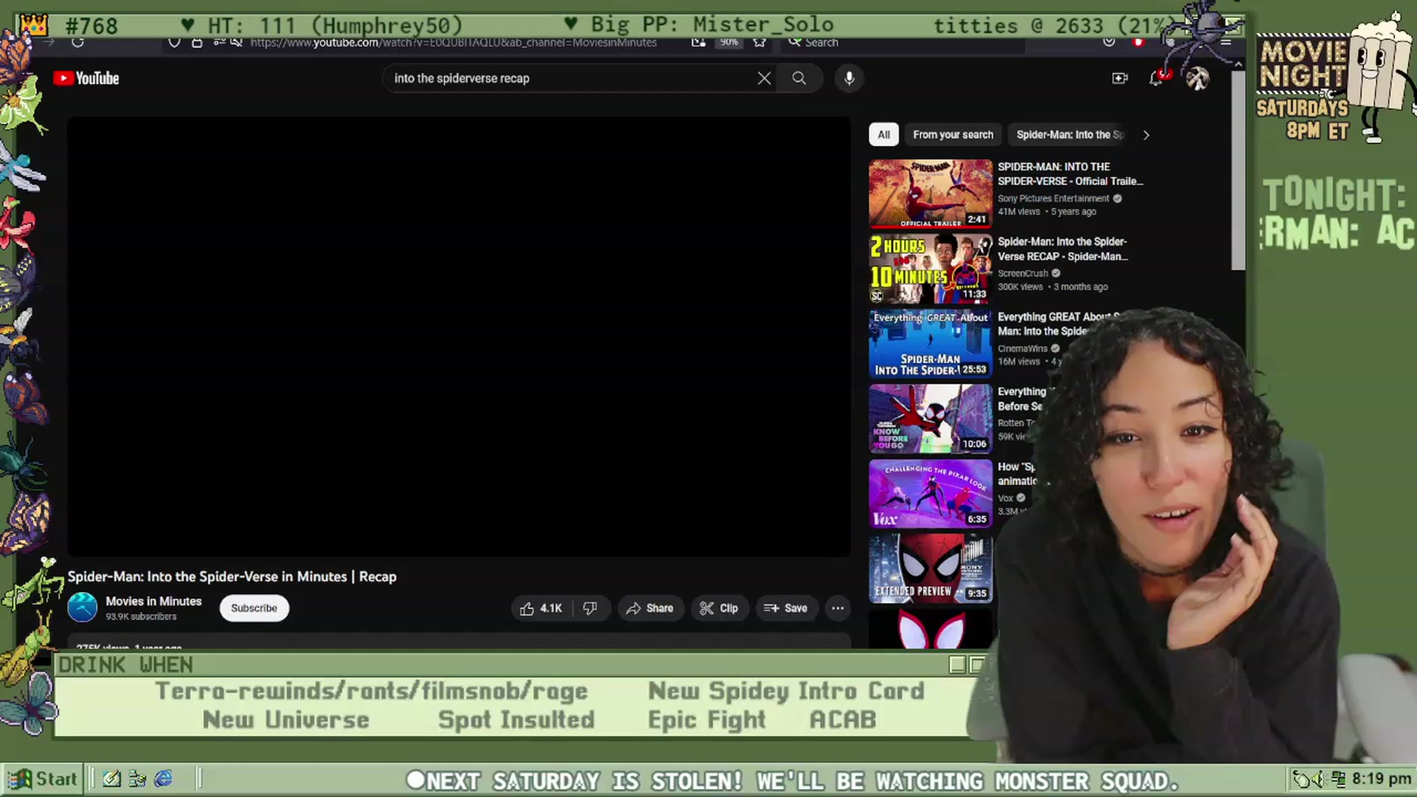Launch Internet Explorer from the taskbar
This screenshot has height=797, width=1417.
click(163, 779)
